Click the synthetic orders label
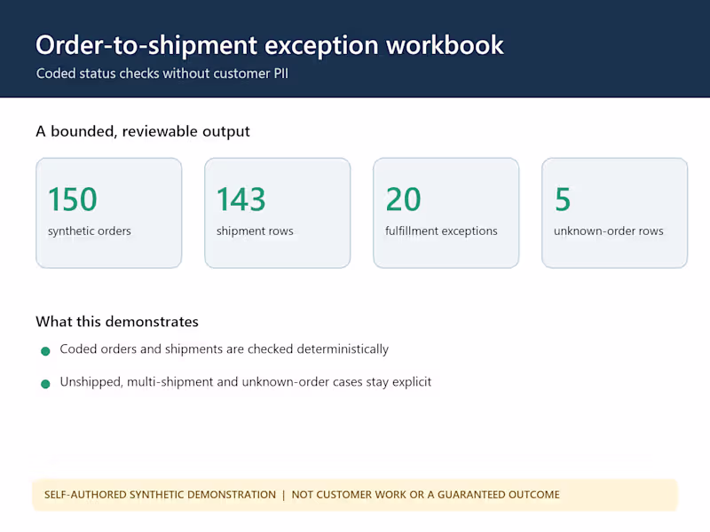The image size is (710, 532). pyautogui.click(x=90, y=231)
